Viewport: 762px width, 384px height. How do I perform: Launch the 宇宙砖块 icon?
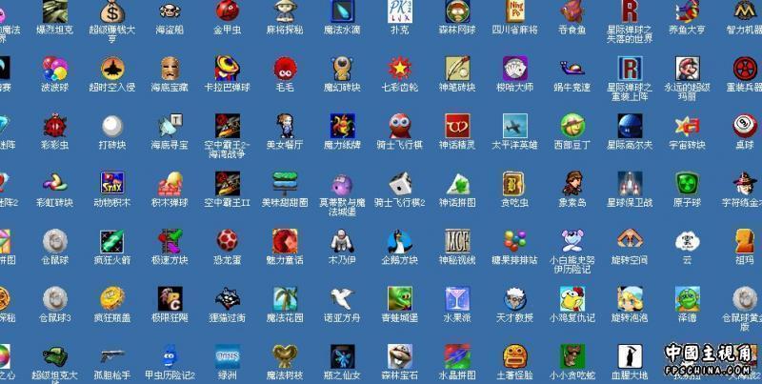[687, 126]
